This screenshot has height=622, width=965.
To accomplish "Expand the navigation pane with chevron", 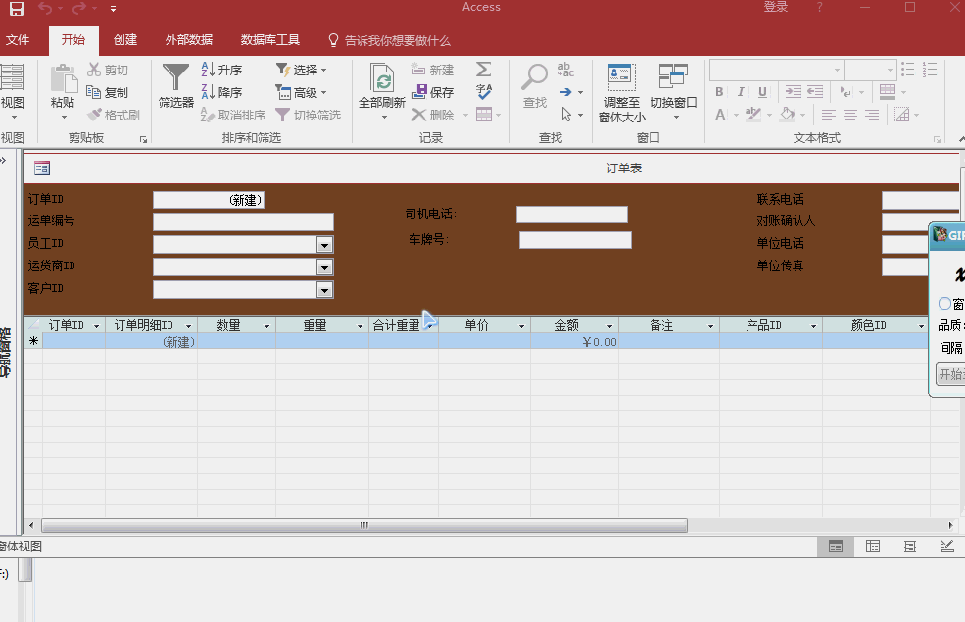I will pyautogui.click(x=3, y=160).
